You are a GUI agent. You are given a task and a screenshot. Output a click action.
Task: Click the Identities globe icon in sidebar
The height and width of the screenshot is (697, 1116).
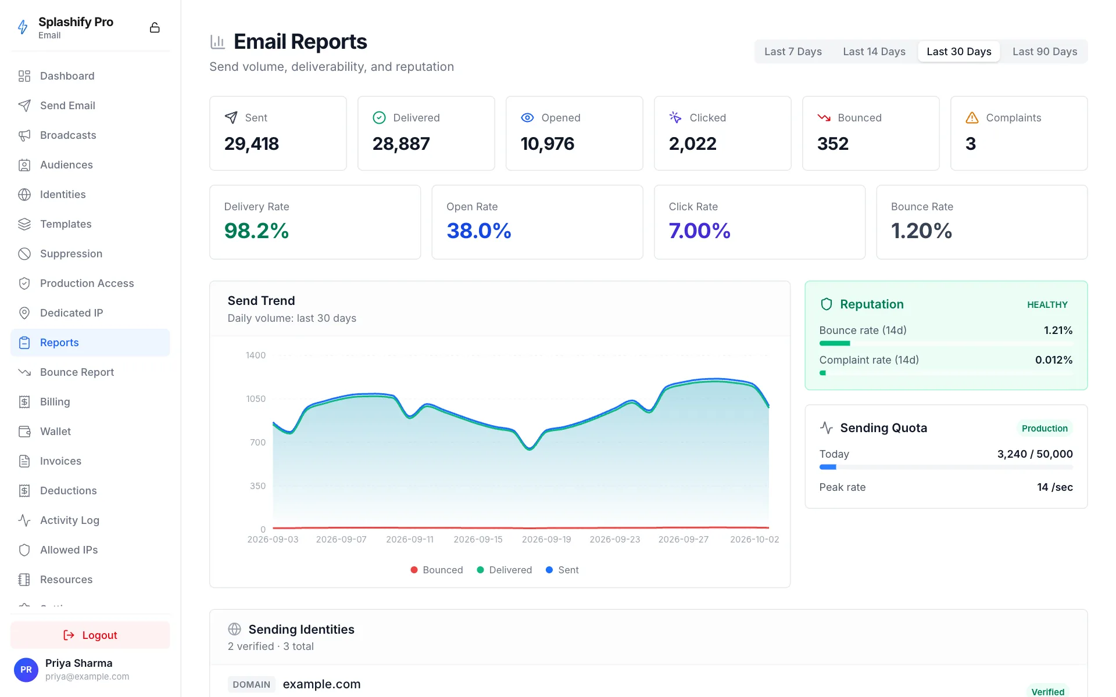[24, 195]
